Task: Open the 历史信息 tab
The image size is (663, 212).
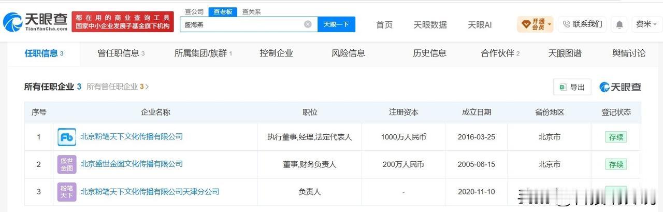Action: click(429, 53)
